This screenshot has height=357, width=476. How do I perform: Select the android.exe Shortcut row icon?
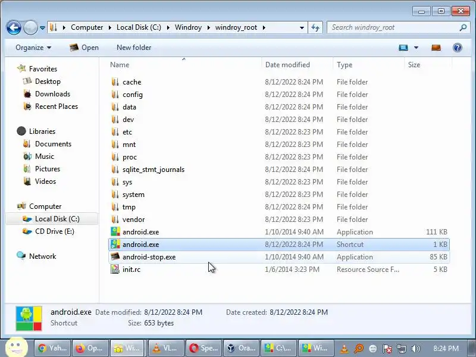coord(115,244)
